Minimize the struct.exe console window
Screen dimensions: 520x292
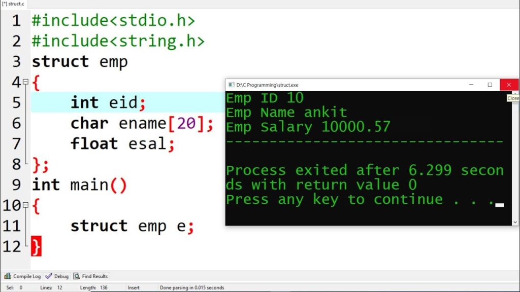point(470,85)
